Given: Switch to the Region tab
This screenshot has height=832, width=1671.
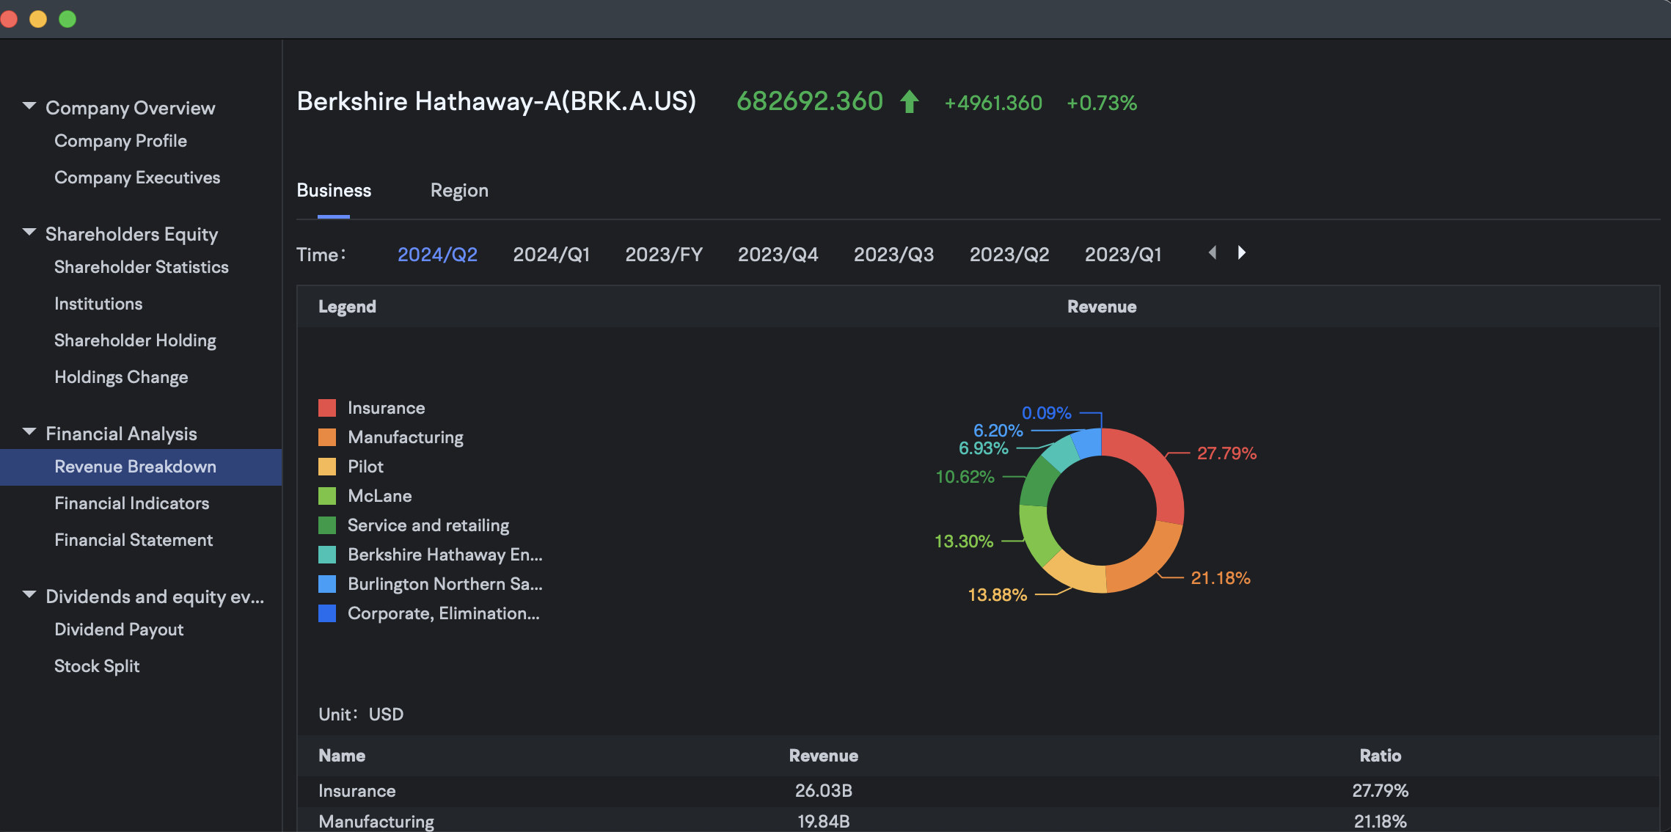Looking at the screenshot, I should (459, 190).
